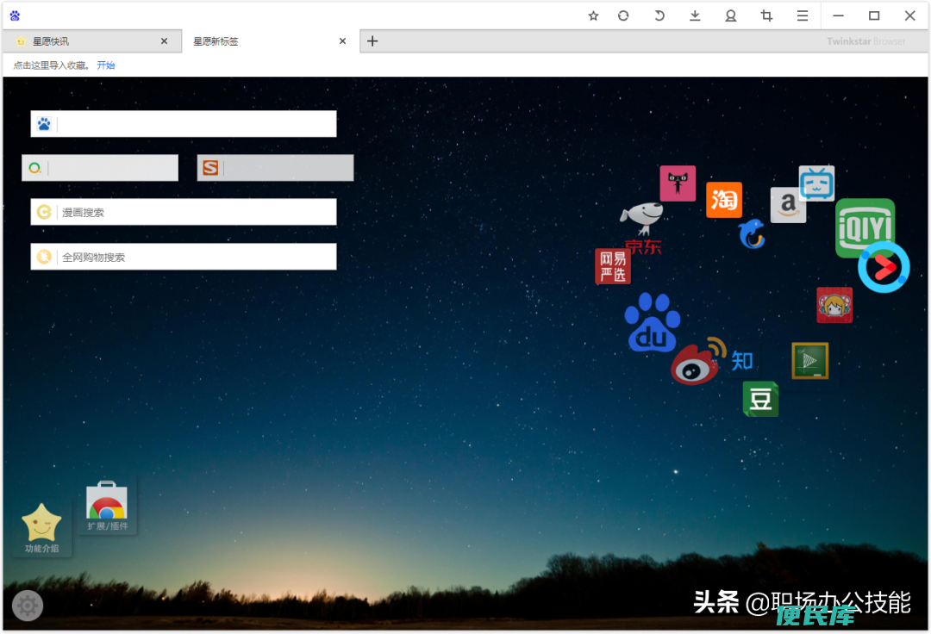This screenshot has height=634, width=931.
Task: Switch to the 星愿快讯 tab
Action: point(92,41)
